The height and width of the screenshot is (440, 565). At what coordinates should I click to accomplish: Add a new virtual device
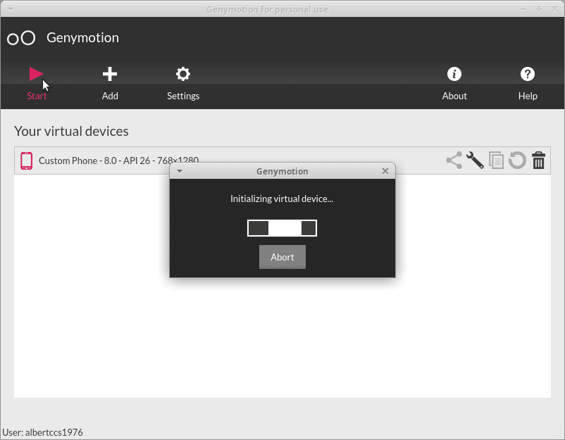110,74
